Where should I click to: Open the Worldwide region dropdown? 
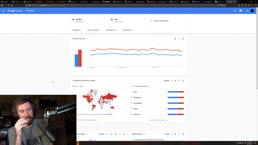click(77, 30)
